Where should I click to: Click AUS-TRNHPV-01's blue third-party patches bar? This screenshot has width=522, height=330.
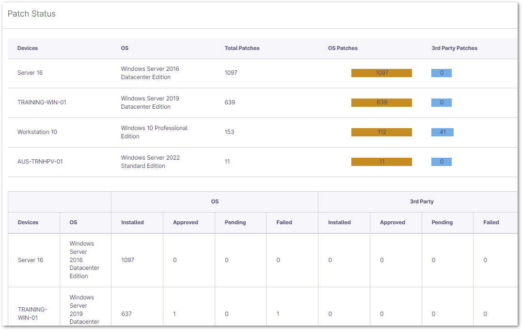[x=441, y=162]
